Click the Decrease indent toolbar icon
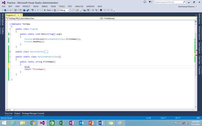The width and height of the screenshot is (202, 126). (93, 10)
